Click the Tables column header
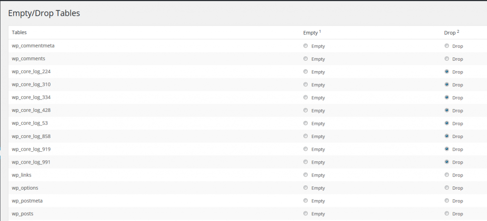 (x=19, y=32)
